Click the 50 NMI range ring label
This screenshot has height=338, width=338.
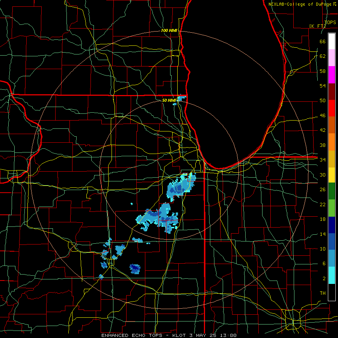pos(169,100)
